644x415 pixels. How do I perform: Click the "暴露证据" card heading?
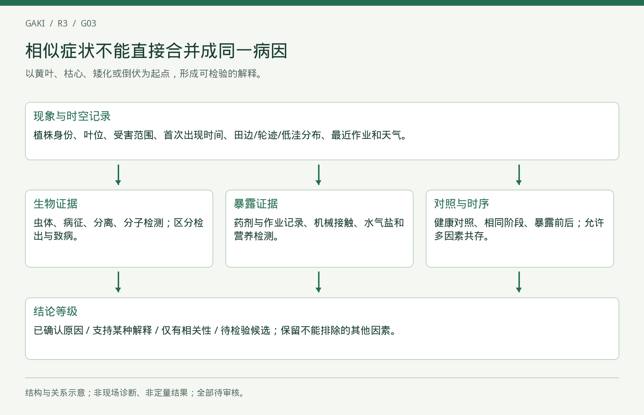click(256, 204)
